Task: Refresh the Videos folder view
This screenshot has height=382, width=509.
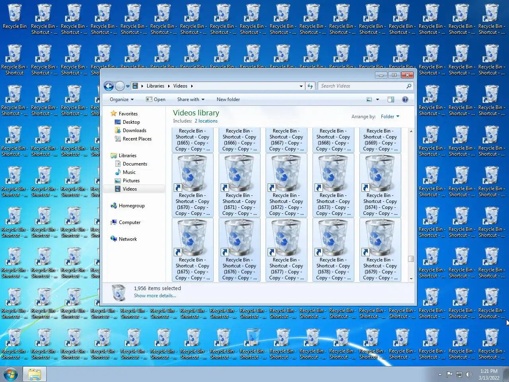Action: [310, 86]
